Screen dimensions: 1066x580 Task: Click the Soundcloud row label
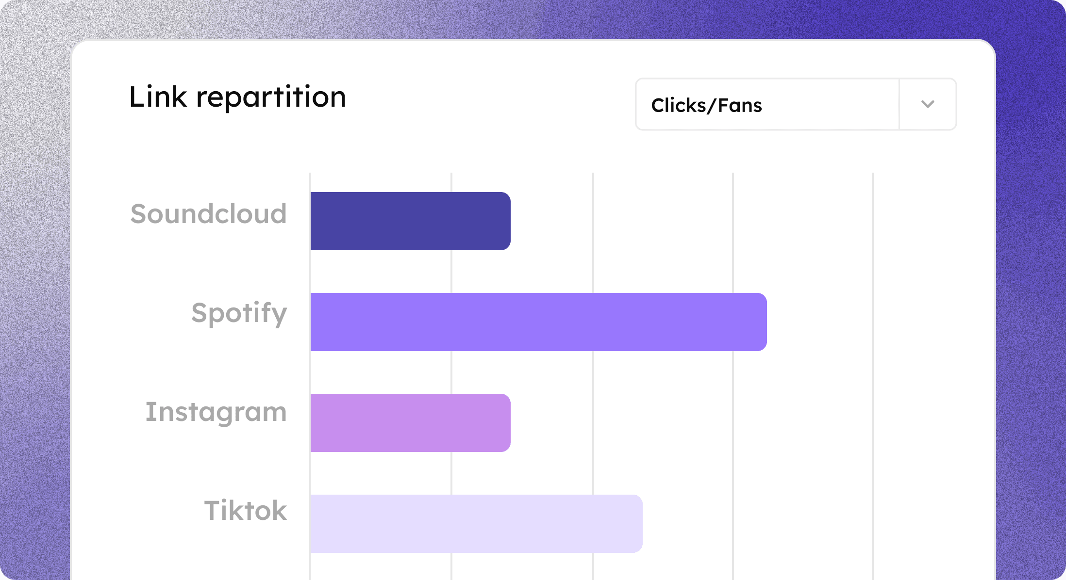(x=209, y=214)
